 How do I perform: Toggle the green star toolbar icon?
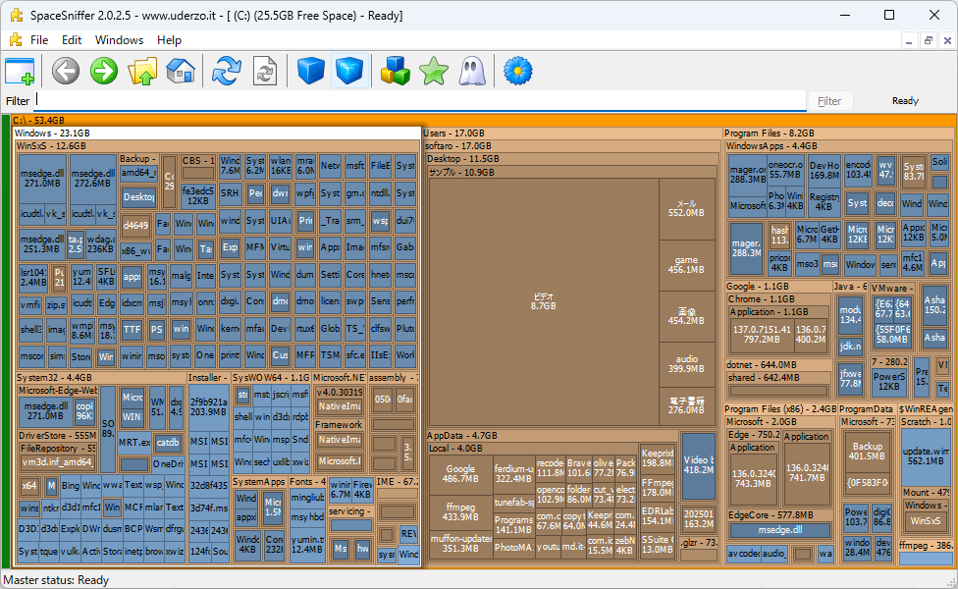[x=434, y=71]
